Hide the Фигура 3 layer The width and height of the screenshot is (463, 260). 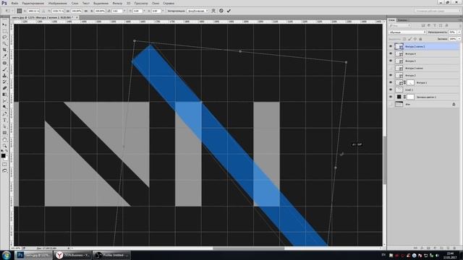pyautogui.click(x=391, y=61)
